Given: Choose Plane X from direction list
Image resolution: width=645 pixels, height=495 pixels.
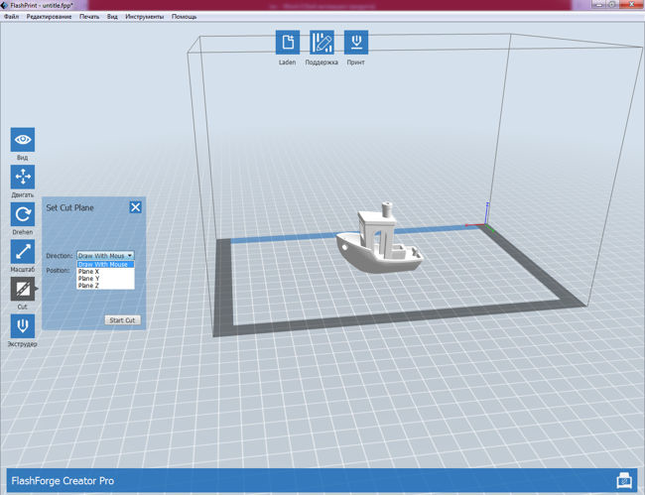Looking at the screenshot, I should click(89, 272).
